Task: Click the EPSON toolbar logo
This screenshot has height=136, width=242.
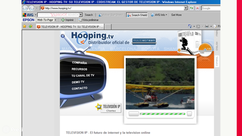Action: coord(28,20)
